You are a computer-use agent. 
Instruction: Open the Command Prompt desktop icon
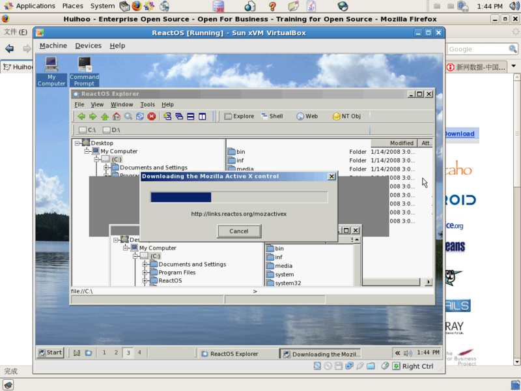84,65
